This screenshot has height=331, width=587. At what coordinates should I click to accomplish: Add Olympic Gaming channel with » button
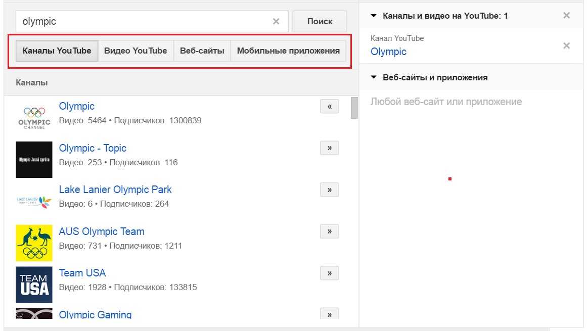pos(330,313)
